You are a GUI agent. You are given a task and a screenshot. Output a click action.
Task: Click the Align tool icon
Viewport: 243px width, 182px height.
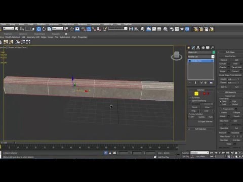click(x=136, y=29)
